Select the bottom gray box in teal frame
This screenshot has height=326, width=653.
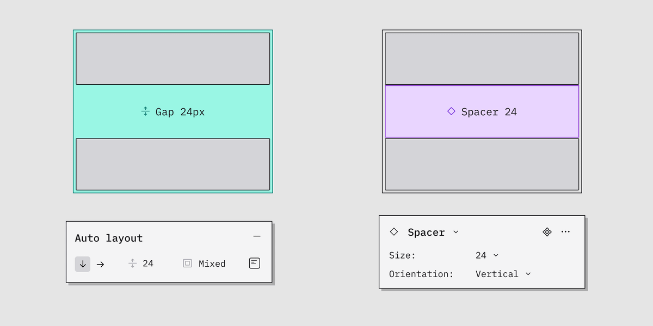(x=173, y=164)
